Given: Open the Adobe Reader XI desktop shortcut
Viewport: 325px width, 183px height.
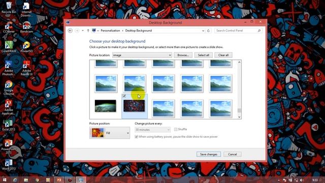Looking at the screenshot, I should [x=26, y=68].
